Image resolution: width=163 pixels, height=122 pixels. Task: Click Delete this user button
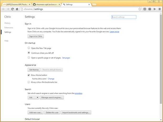(x=52, y=113)
